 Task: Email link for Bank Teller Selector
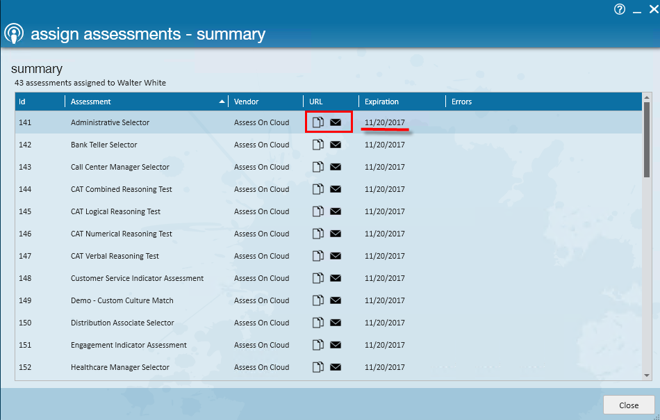coord(336,145)
